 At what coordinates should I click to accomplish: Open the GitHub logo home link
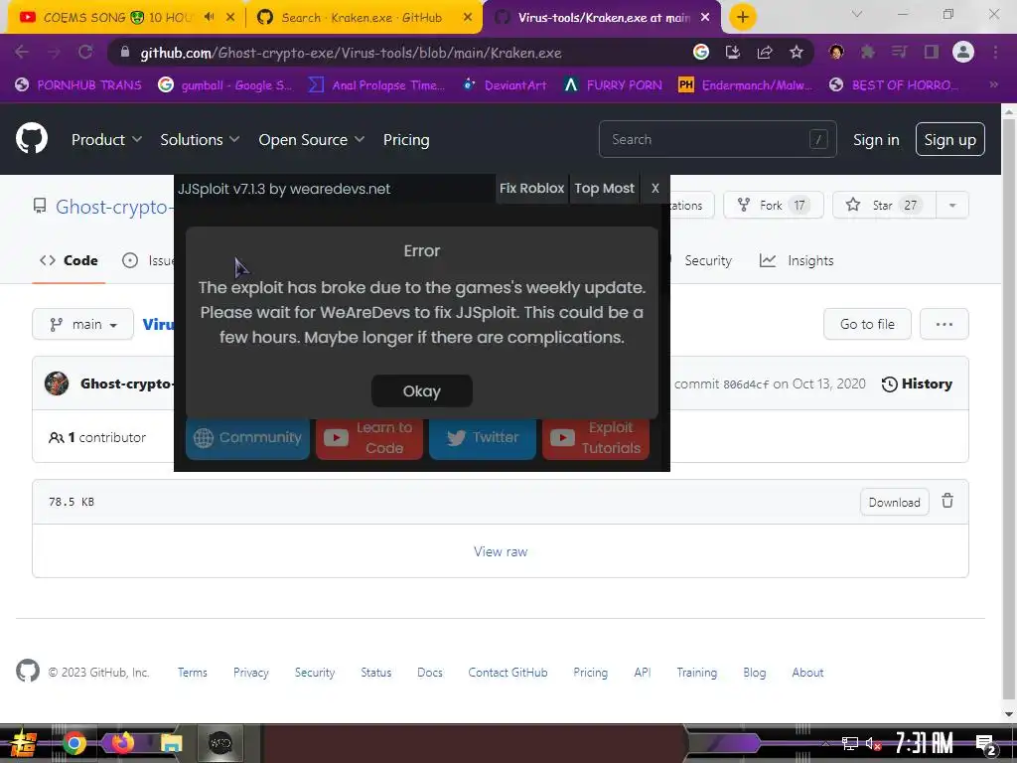pos(31,138)
